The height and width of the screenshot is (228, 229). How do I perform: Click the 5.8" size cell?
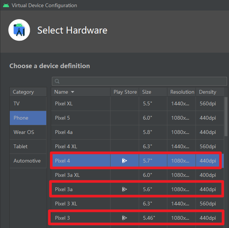(153, 132)
